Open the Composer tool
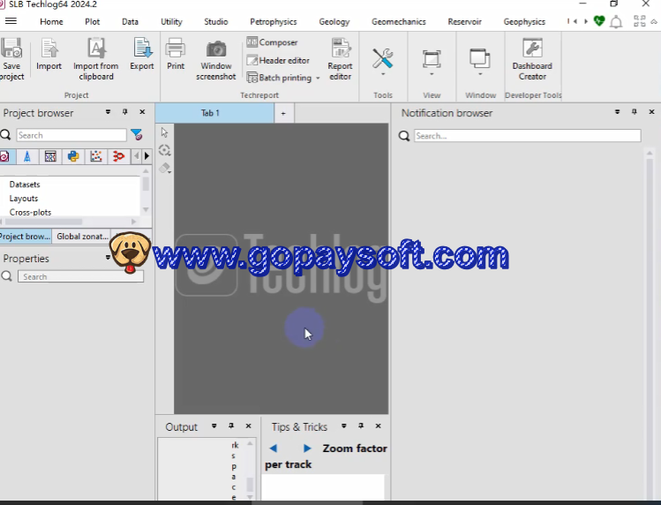Image resolution: width=661 pixels, height=505 pixels. pyautogui.click(x=273, y=42)
